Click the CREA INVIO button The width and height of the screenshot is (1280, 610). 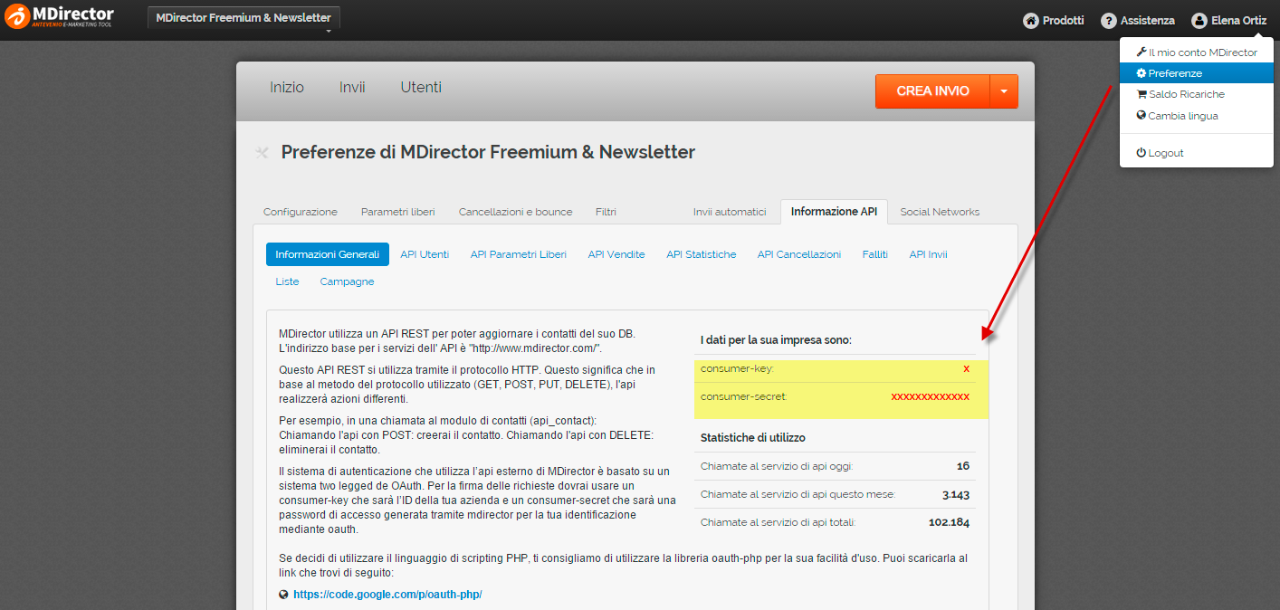pyautogui.click(x=932, y=91)
